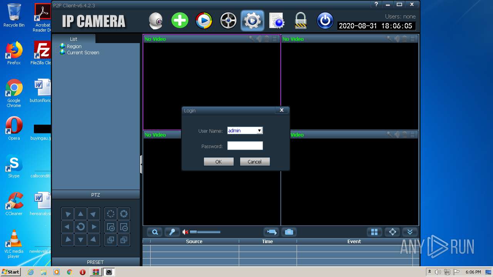Expand the PRESET panel header

[x=96, y=262]
